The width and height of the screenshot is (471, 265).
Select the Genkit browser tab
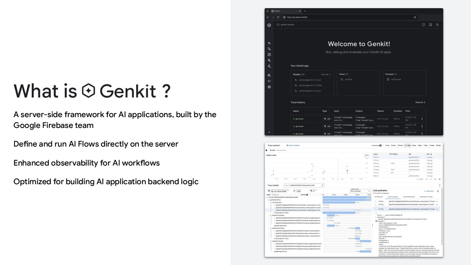[286, 11]
